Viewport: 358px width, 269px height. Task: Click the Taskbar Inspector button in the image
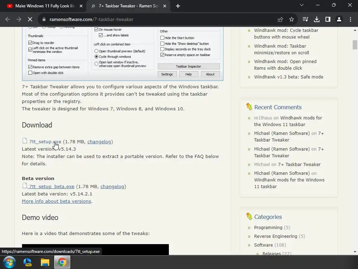[x=188, y=66]
